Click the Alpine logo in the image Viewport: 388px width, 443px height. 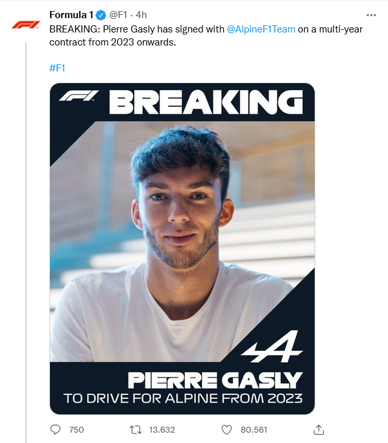(x=272, y=347)
